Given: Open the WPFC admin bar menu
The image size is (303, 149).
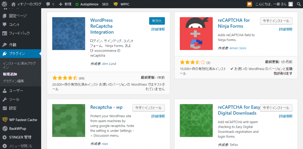Looking at the screenshot, I should coord(125,4).
